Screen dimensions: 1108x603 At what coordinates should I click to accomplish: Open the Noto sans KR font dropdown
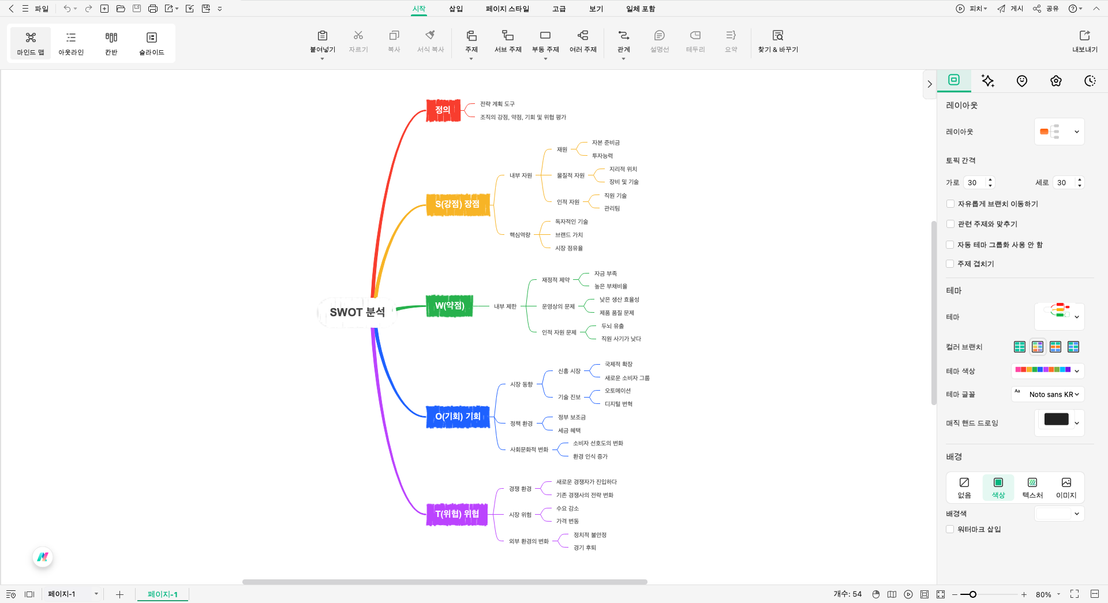[1047, 394]
